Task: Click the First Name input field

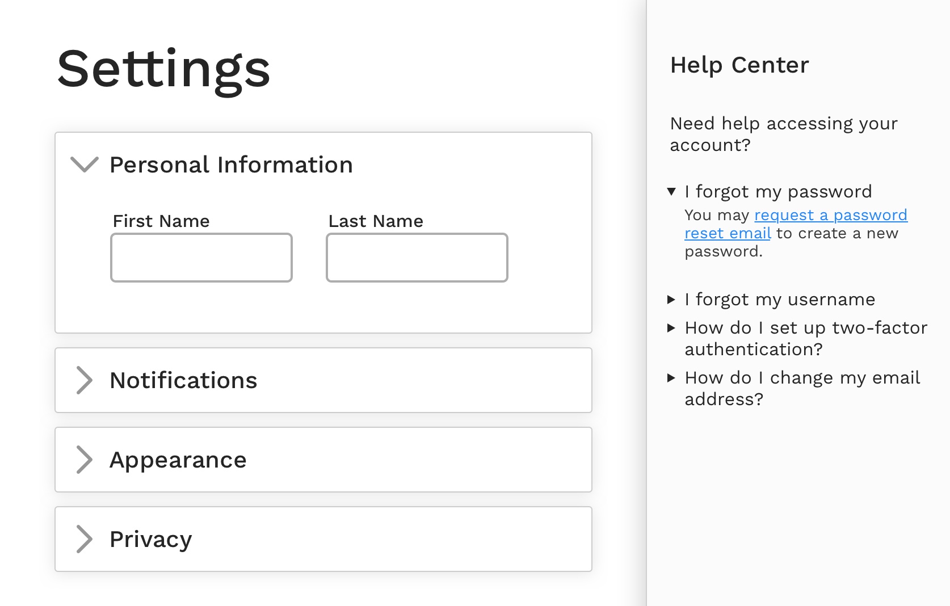Action: point(201,258)
